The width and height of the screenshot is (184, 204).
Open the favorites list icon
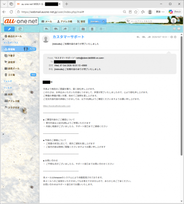pos(143,12)
